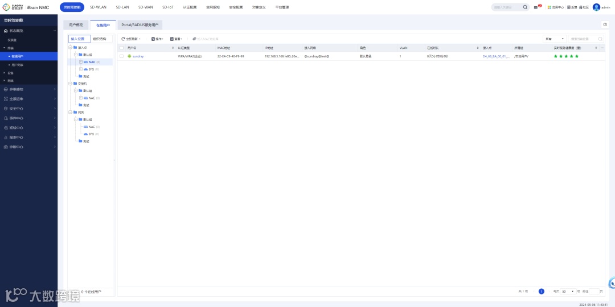This screenshot has height=307, width=615.
Task: Click the 安全中心 shield icon
Action: (6, 109)
